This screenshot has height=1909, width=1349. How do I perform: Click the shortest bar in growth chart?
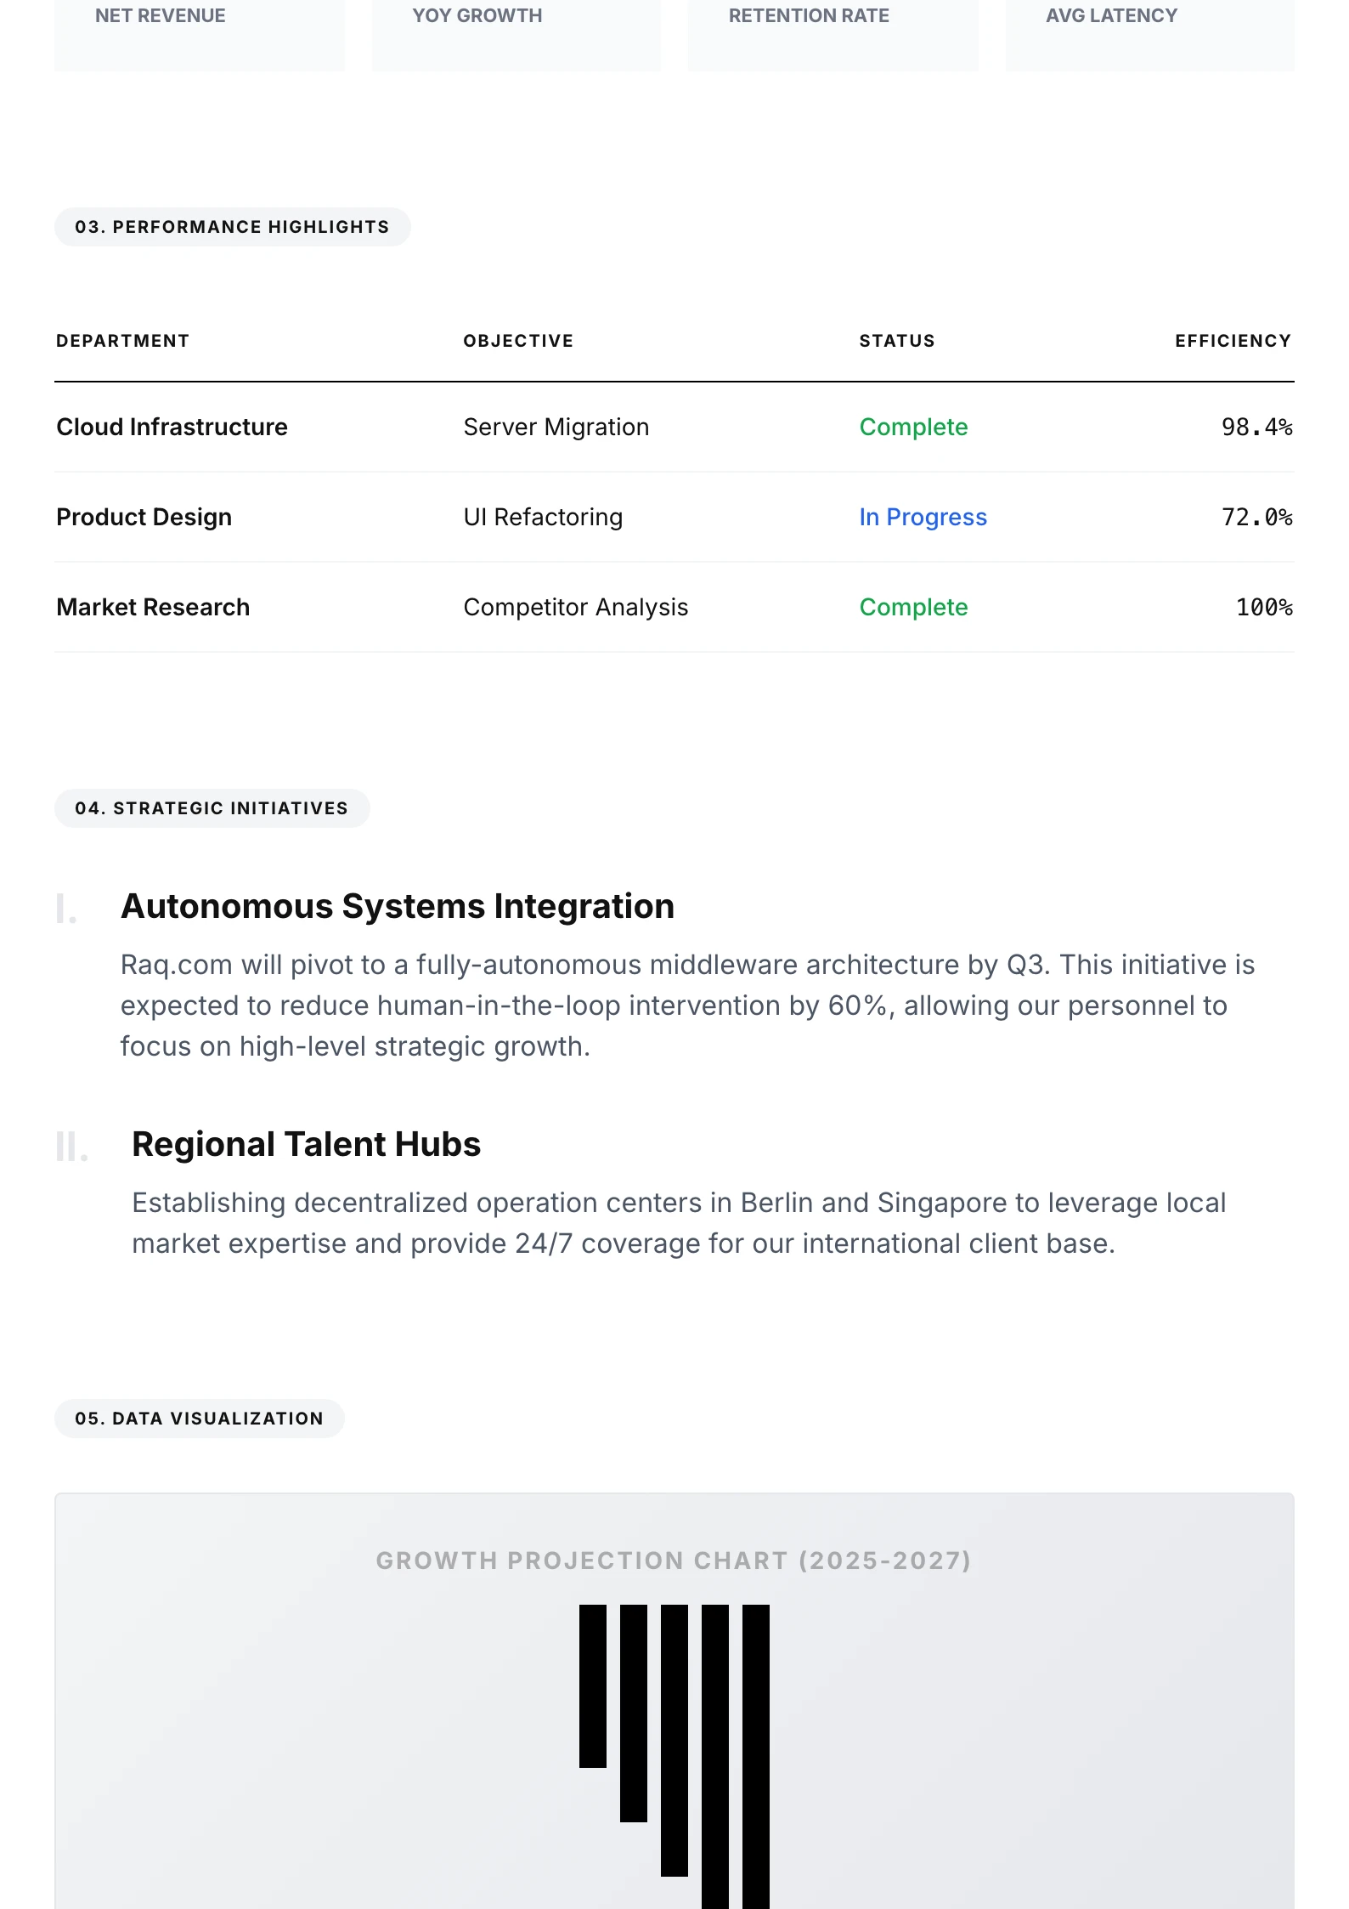592,1685
